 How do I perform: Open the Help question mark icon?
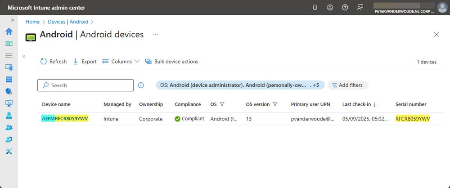pyautogui.click(x=345, y=8)
